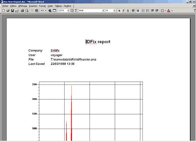
Task: Show more standard toolbar buttons chevron
Action: pyautogui.click(x=76, y=11)
